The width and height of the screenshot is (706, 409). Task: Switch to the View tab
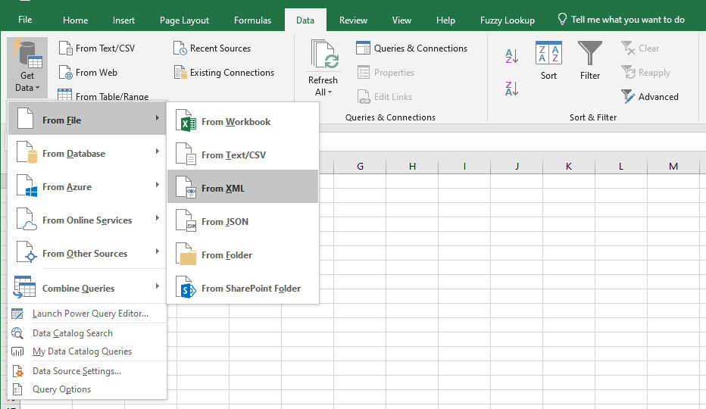coord(401,20)
